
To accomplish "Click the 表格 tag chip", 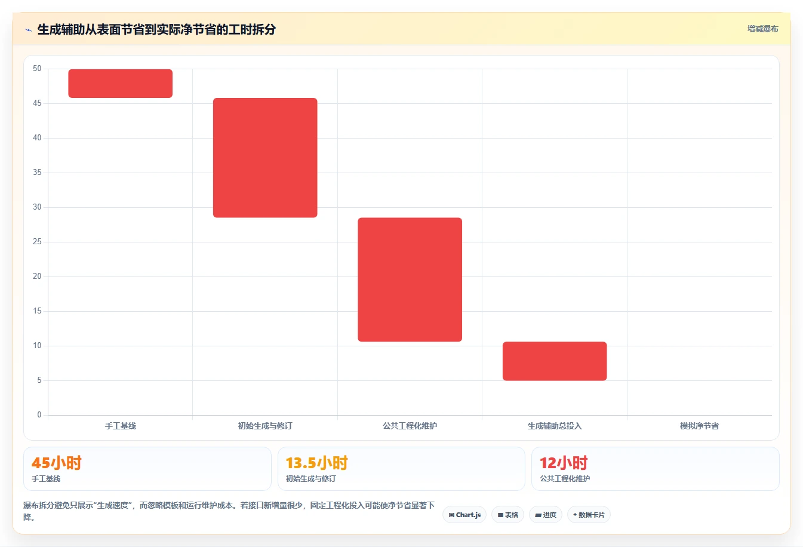I will pyautogui.click(x=507, y=515).
